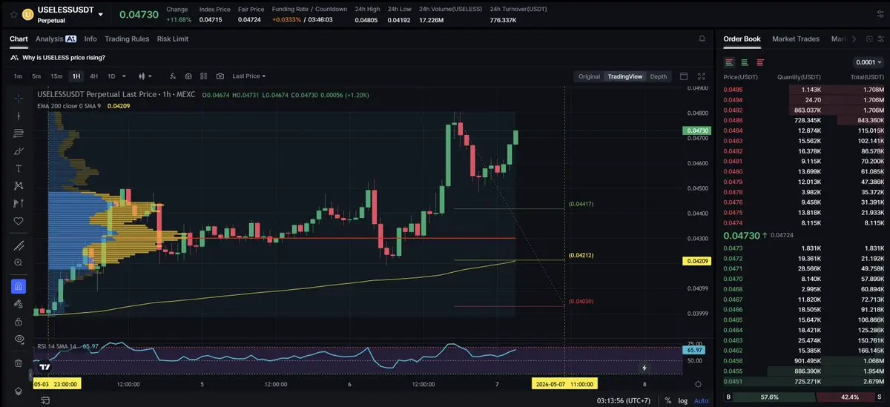This screenshot has height=407, width=890.
Task: Open the Market Trades tab
Action: click(796, 39)
